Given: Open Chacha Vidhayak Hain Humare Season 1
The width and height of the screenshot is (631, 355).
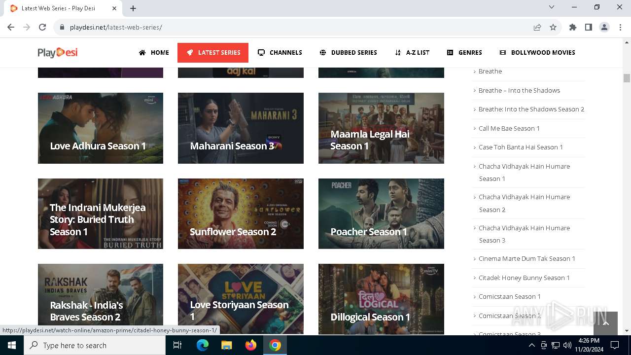Looking at the screenshot, I should click(524, 173).
